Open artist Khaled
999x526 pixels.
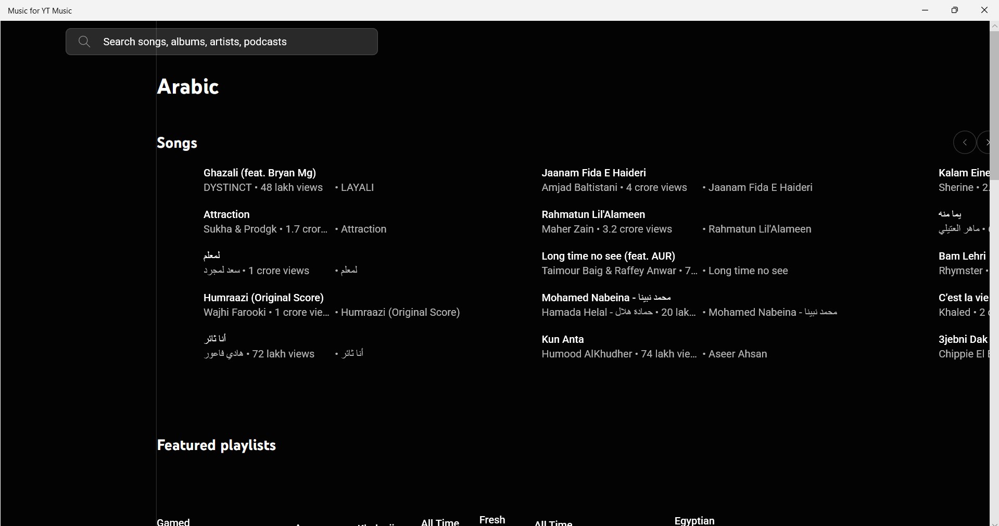pyautogui.click(x=954, y=313)
